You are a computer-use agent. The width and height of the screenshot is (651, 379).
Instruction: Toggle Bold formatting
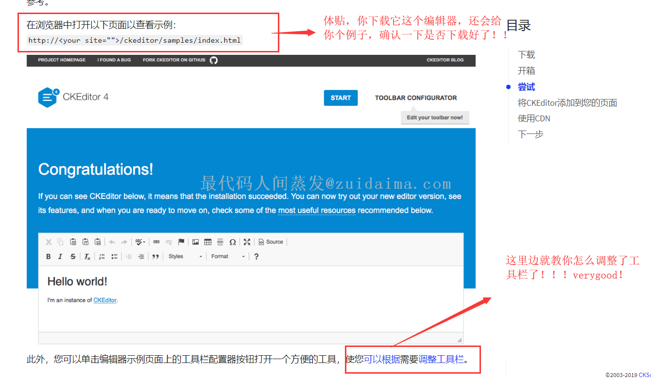click(x=49, y=256)
